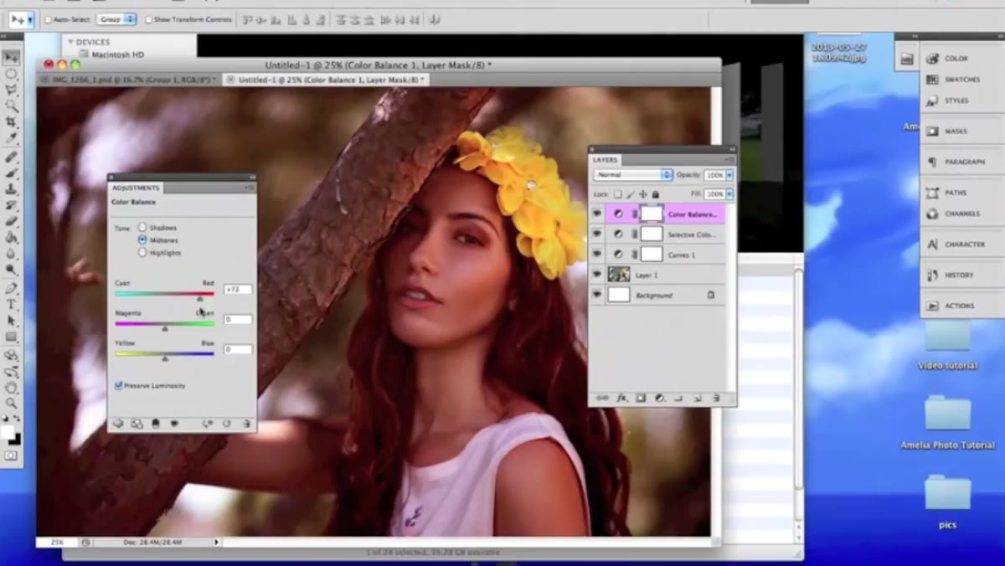Select the Polygonal Lasso tool

11,90
